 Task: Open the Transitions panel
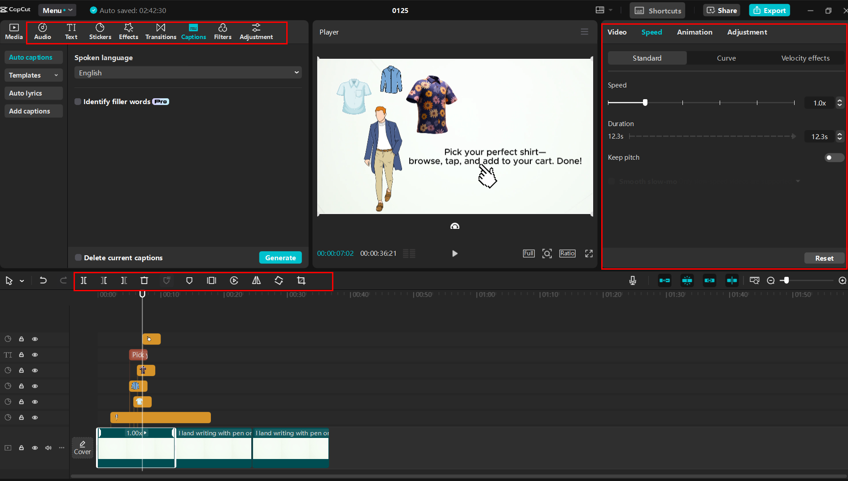[161, 31]
